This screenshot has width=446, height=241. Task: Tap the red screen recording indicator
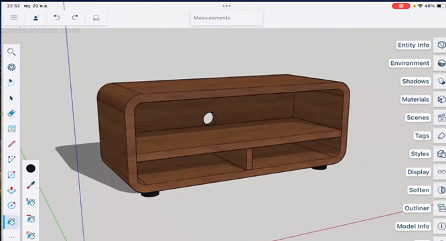(x=400, y=5)
